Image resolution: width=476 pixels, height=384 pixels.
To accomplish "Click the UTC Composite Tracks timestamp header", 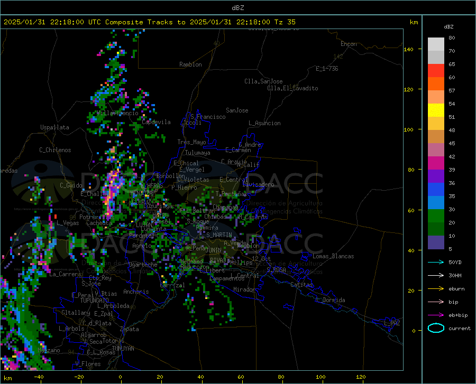I will click(149, 22).
